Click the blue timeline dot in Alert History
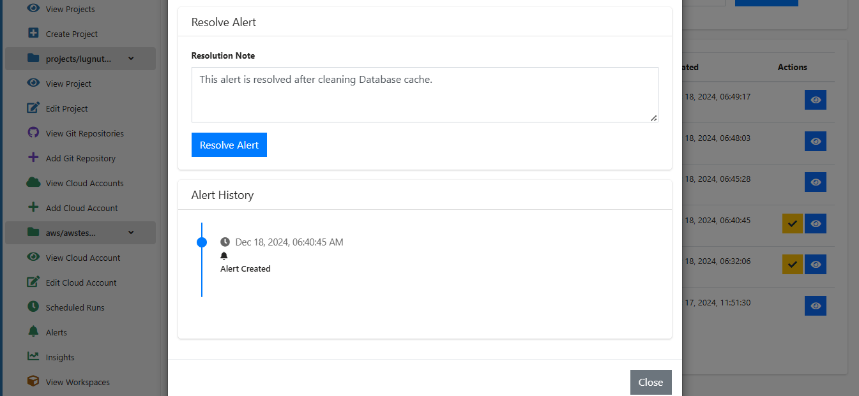The width and height of the screenshot is (859, 396). (202, 242)
